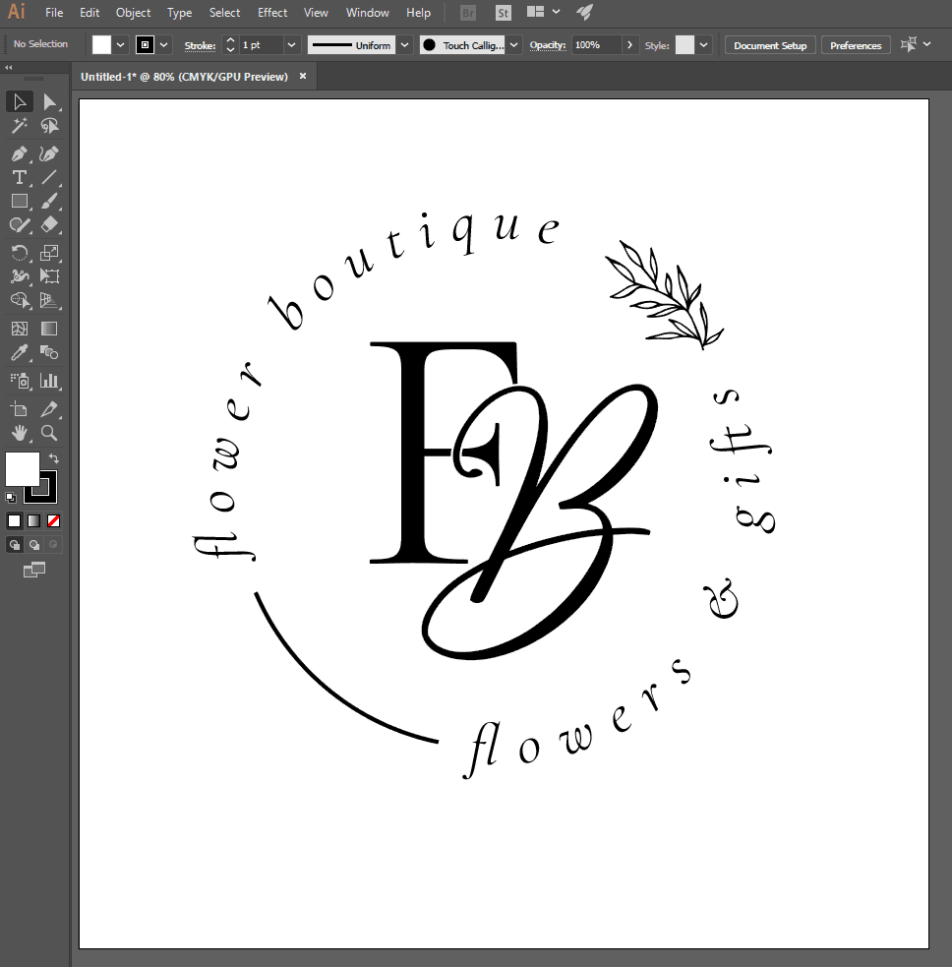Select the Gradient tool
The width and height of the screenshot is (952, 967).
pyautogui.click(x=49, y=329)
